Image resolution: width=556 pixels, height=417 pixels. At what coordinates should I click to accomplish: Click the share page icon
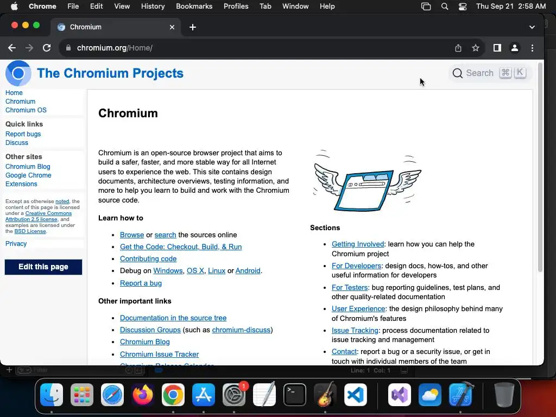point(458,48)
